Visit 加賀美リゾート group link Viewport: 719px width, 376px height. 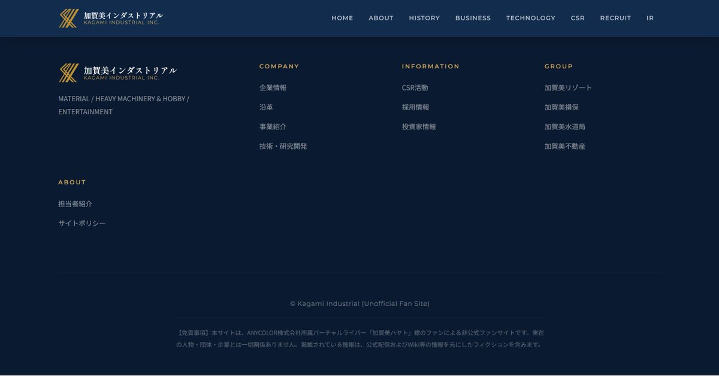(x=568, y=87)
